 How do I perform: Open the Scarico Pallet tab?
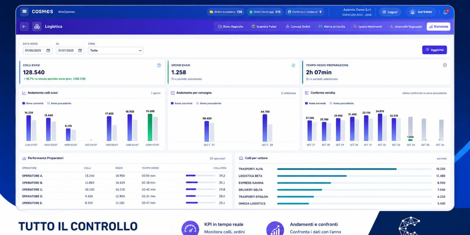(264, 26)
